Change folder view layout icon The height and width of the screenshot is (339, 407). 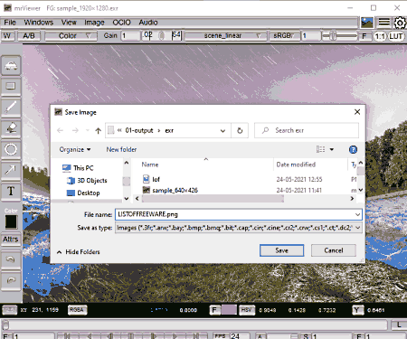[320, 149]
